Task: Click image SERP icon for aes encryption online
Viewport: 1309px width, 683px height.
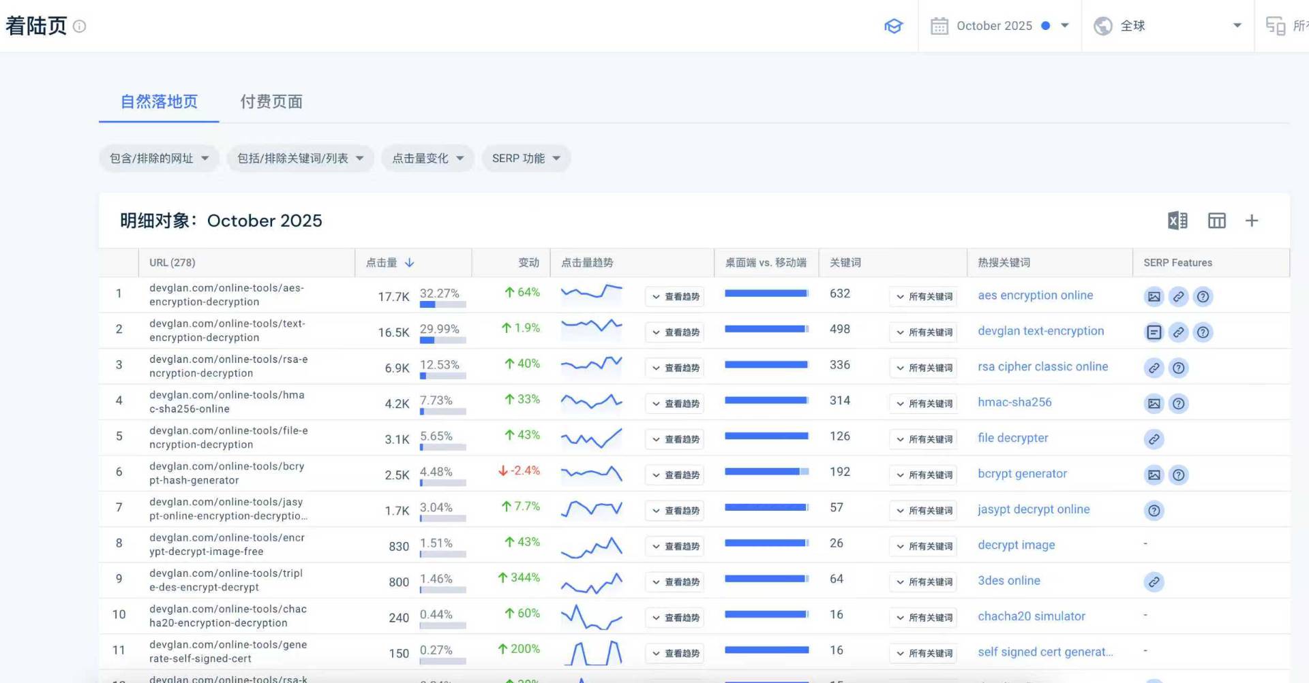Action: pyautogui.click(x=1154, y=297)
